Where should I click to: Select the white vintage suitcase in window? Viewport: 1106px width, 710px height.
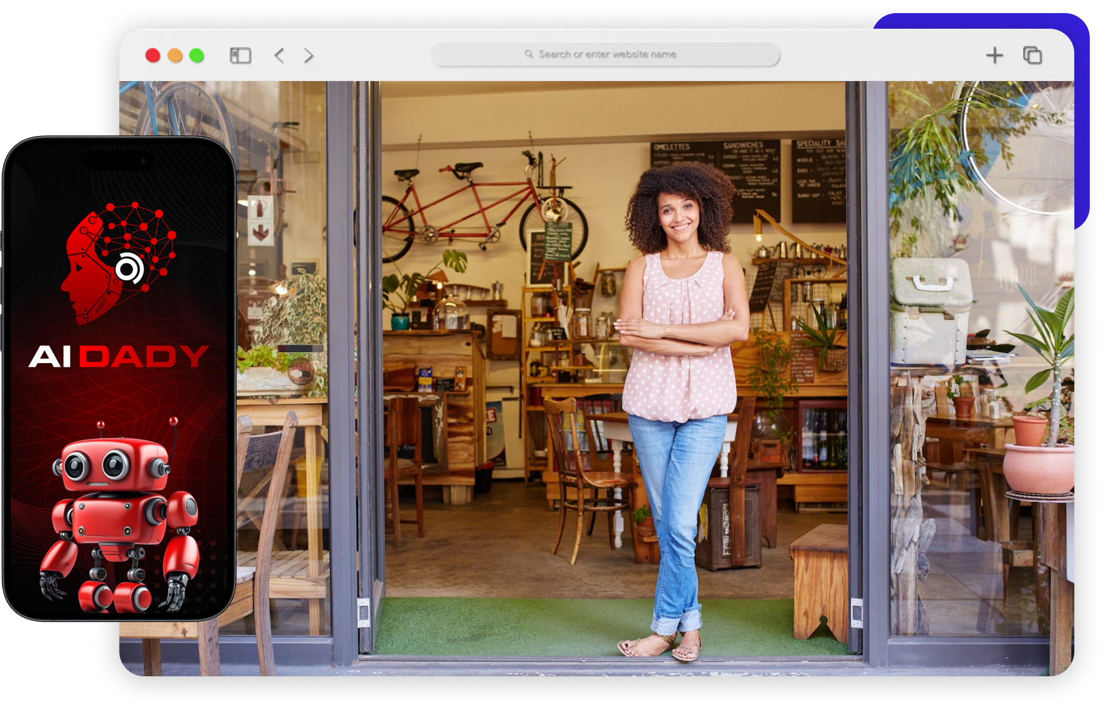pos(931,312)
